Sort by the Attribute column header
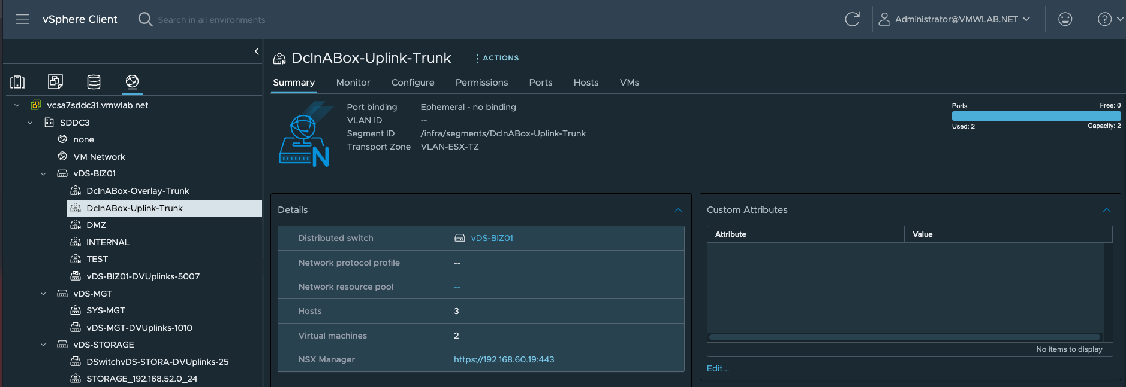The image size is (1126, 387). pos(806,234)
